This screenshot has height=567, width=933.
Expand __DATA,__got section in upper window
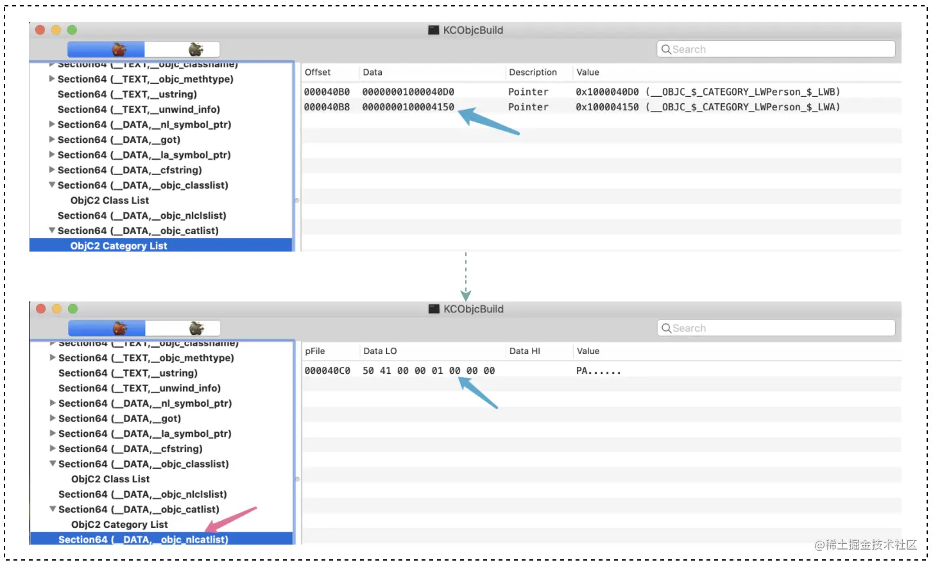point(52,140)
